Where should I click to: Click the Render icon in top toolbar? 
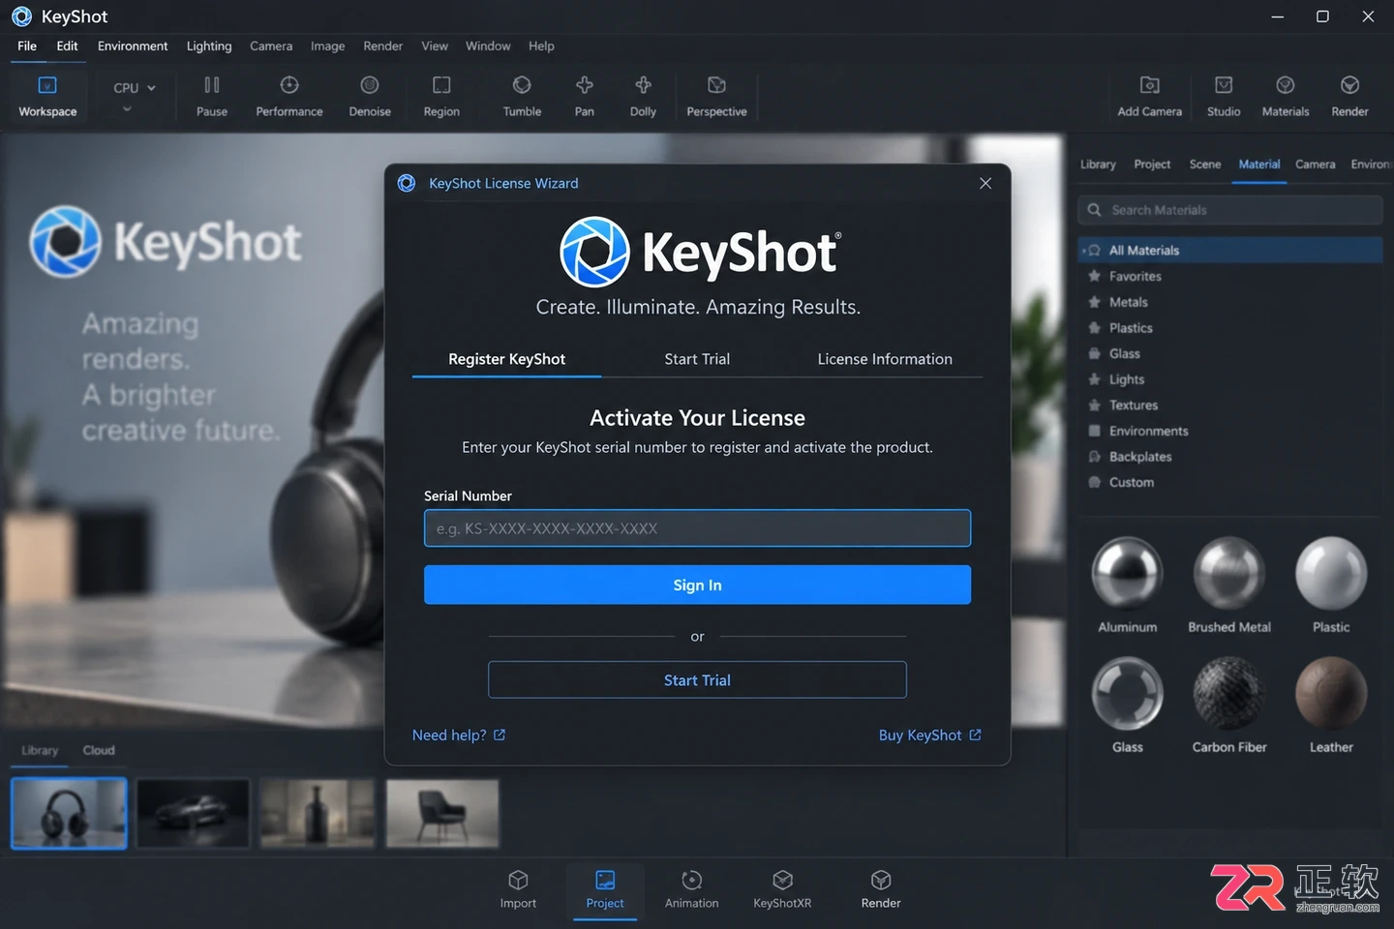point(1349,86)
